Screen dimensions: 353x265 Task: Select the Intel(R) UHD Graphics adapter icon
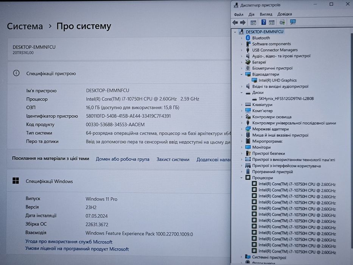254,80
